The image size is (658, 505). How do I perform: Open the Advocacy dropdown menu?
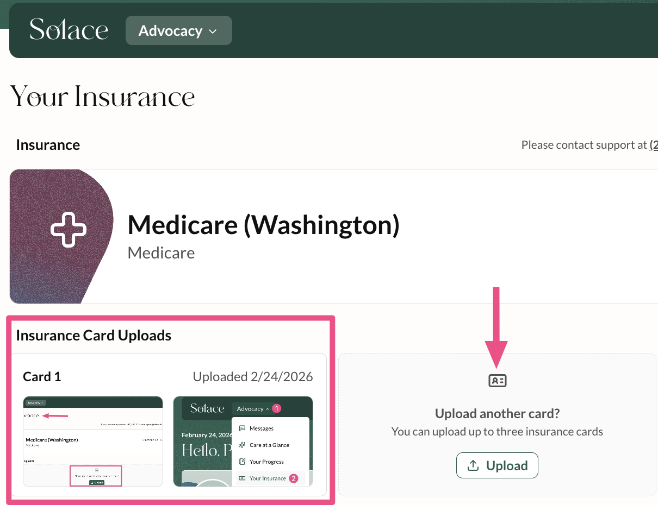178,31
